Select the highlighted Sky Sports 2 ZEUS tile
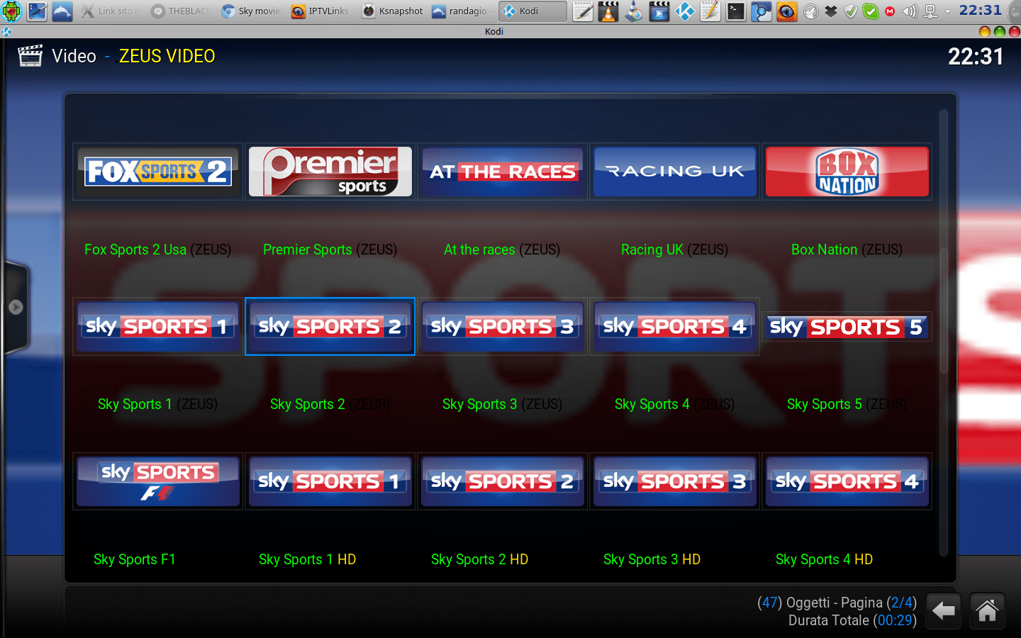 tap(330, 327)
